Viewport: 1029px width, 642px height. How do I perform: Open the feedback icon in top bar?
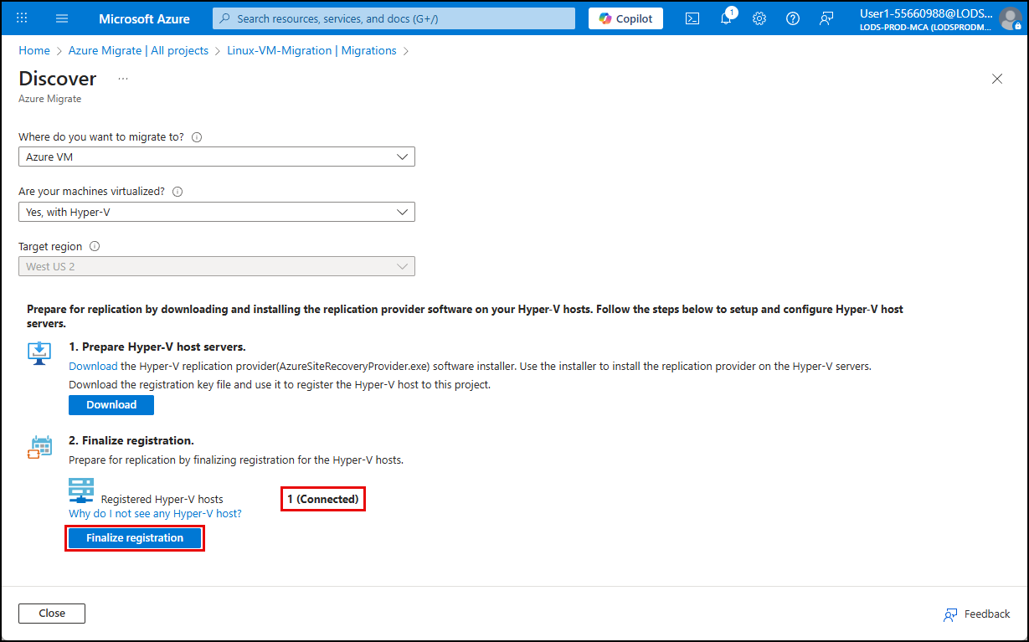tap(826, 18)
